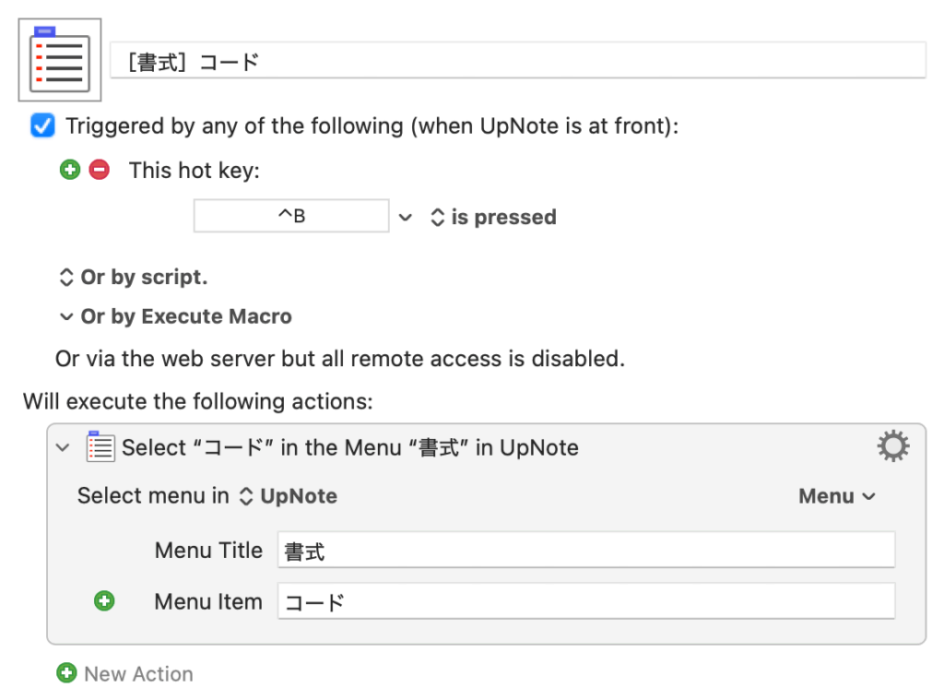
Task: Click the Menu Item field containing コード
Action: [x=585, y=601]
